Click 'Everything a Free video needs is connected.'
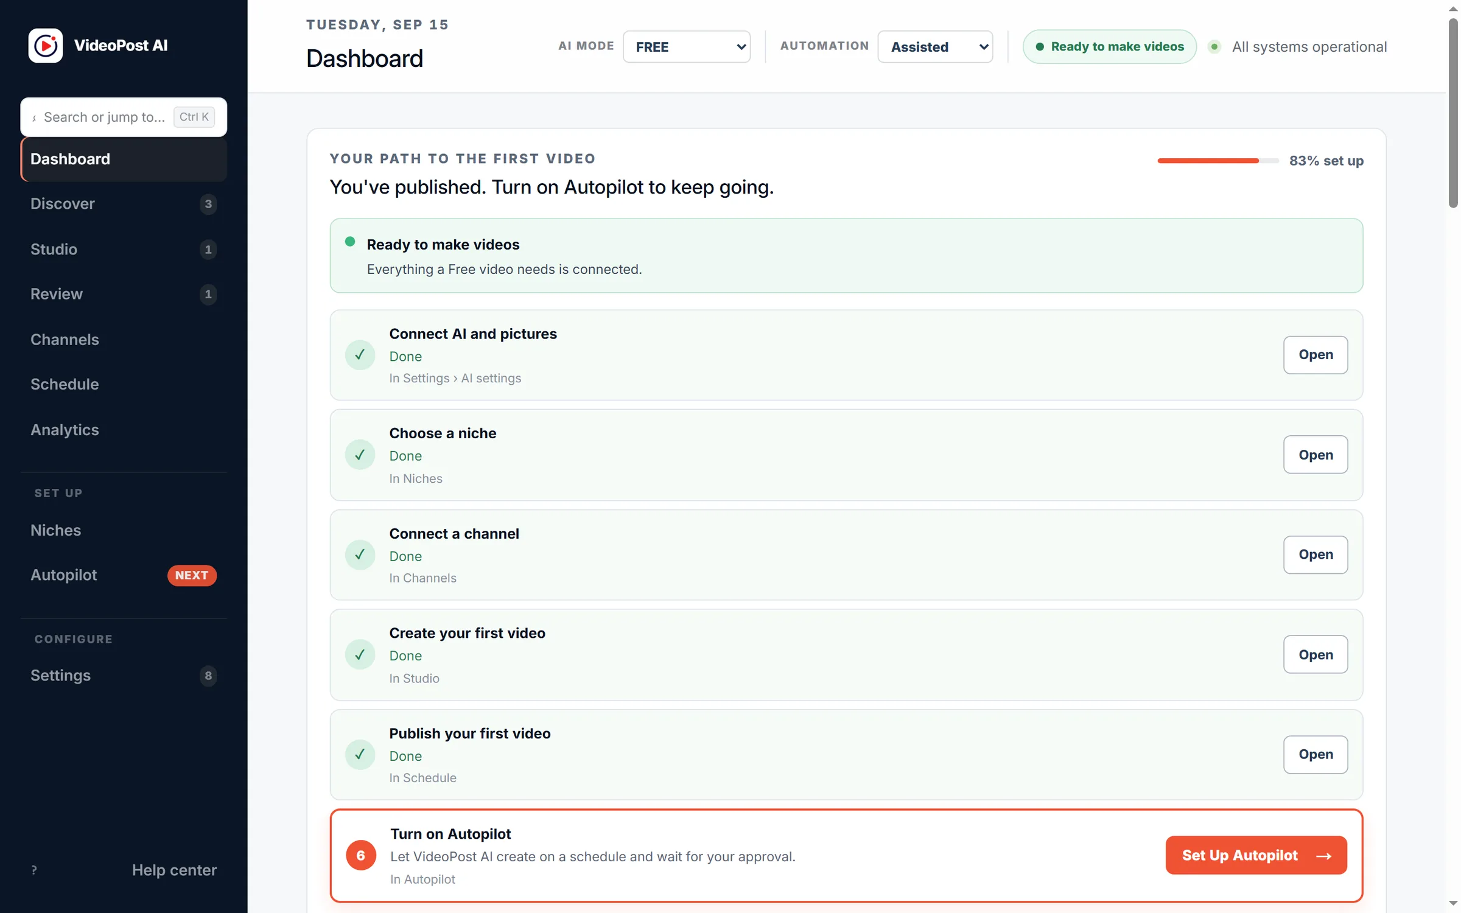This screenshot has width=1461, height=913. [x=505, y=270]
